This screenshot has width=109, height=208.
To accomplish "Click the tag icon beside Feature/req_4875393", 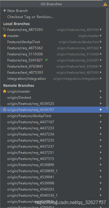I will (x=5, y=30).
